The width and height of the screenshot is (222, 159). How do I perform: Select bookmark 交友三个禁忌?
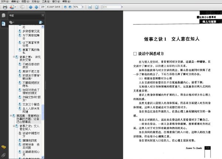pyautogui.click(x=31, y=104)
